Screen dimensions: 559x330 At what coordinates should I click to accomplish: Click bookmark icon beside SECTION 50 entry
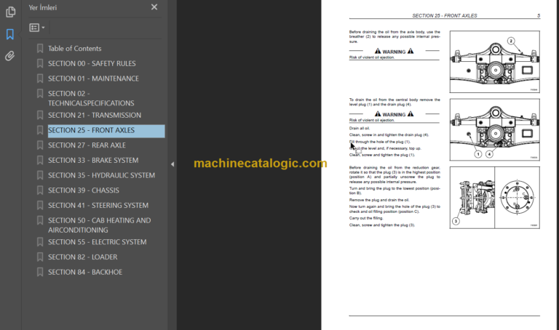tap(40, 220)
